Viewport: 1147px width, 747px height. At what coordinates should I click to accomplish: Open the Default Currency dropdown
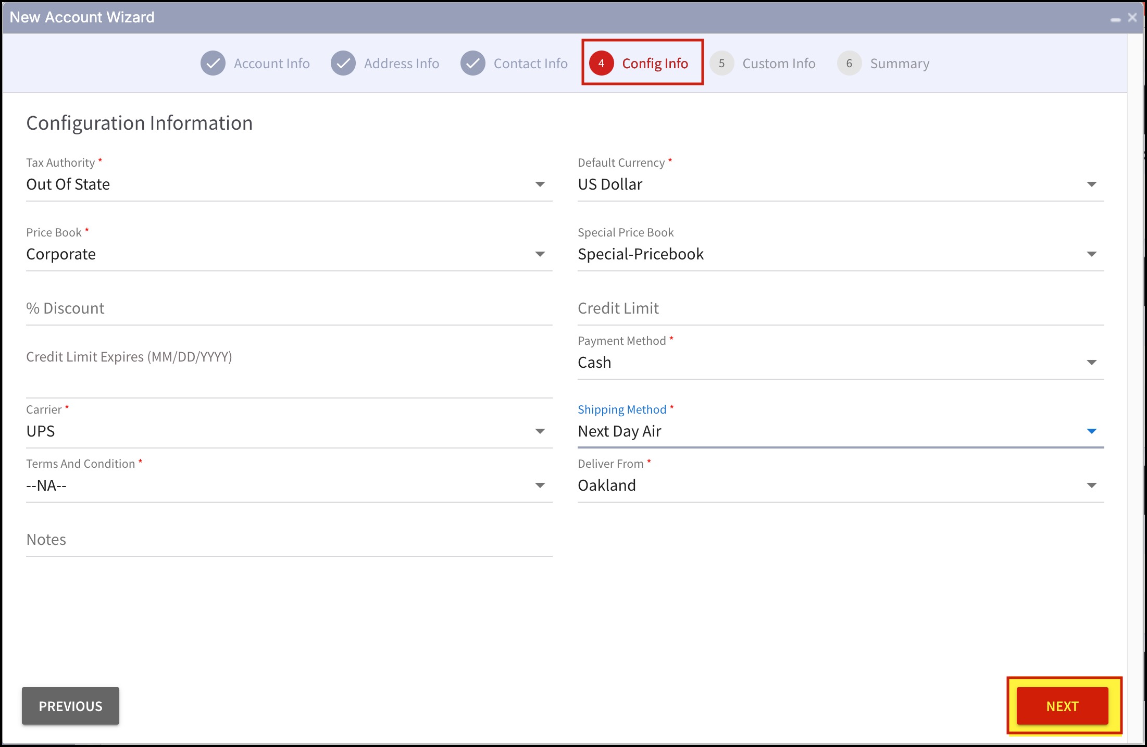1092,184
